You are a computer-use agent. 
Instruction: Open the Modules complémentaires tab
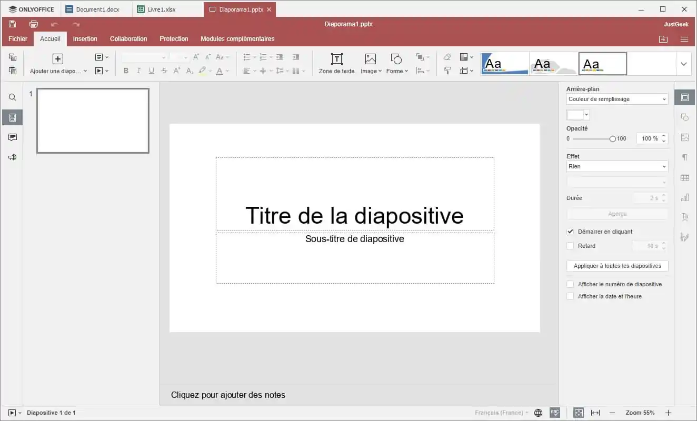[237, 39]
